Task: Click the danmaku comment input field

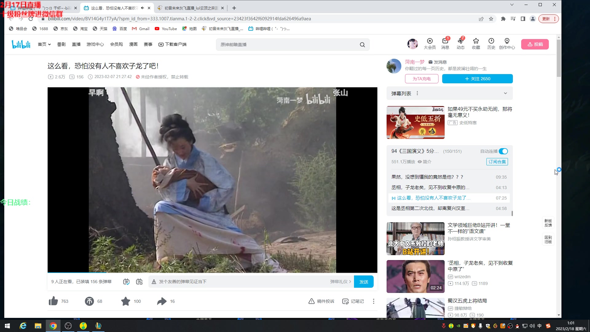Action: [x=215, y=281]
